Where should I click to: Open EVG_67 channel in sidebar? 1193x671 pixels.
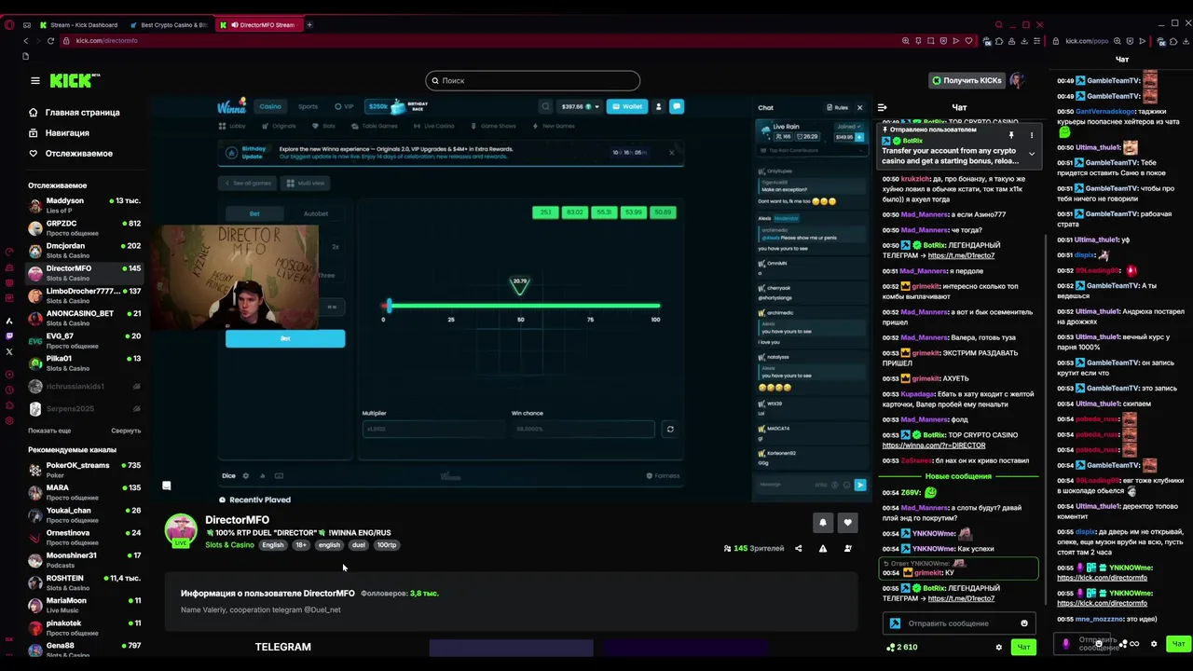[x=84, y=340]
